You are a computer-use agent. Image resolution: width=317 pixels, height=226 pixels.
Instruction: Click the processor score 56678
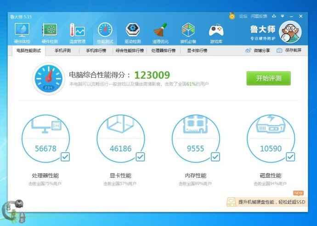tap(45, 148)
